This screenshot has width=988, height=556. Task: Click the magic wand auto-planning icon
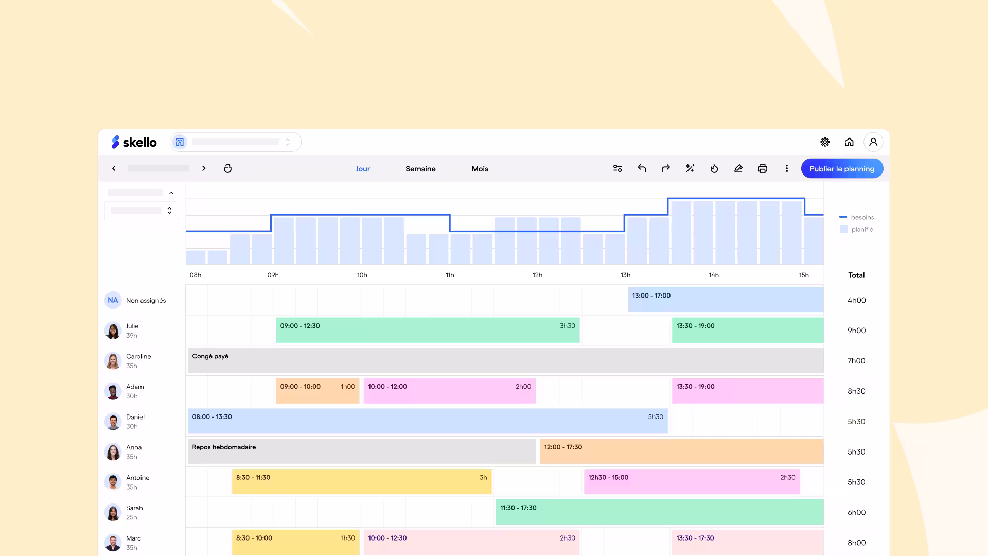tap(690, 168)
